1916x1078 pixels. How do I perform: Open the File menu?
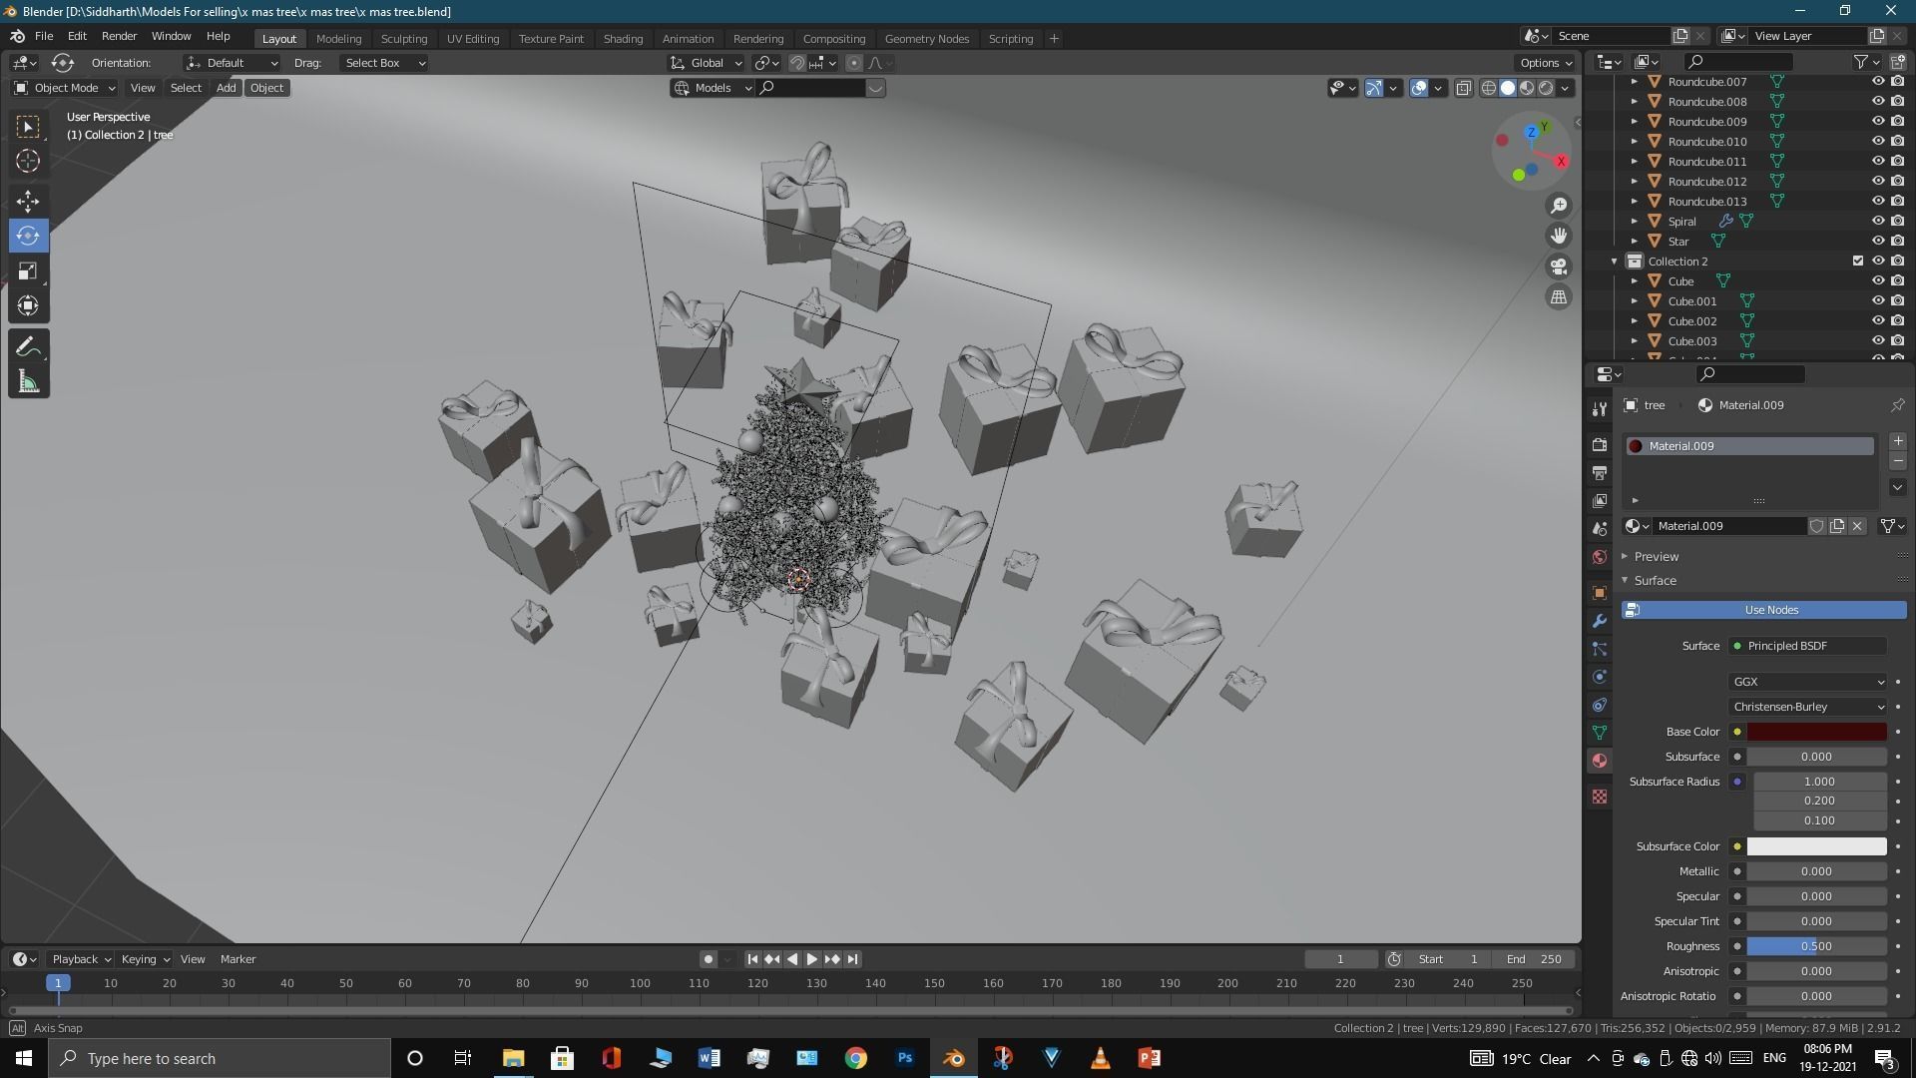44,36
